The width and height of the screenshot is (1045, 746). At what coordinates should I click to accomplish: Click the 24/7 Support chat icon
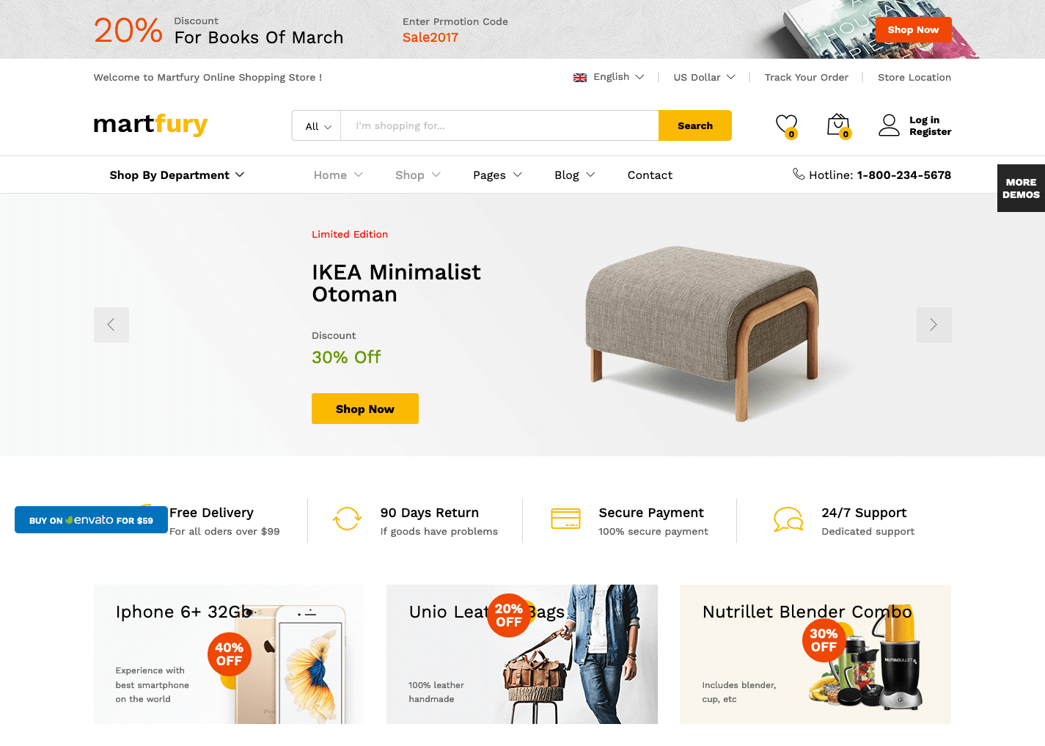click(x=788, y=519)
